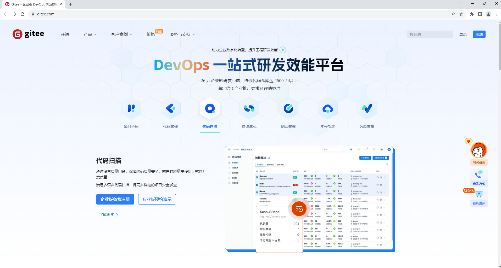Expand the 服务与支持 dropdown menu
The image size is (501, 268).
point(182,34)
